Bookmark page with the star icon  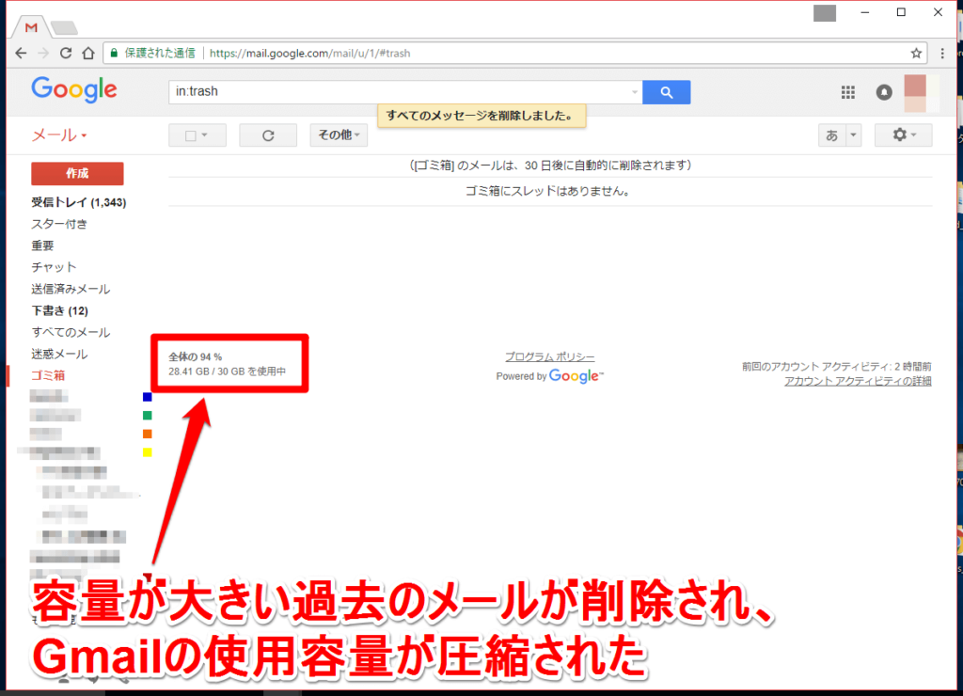click(x=916, y=54)
